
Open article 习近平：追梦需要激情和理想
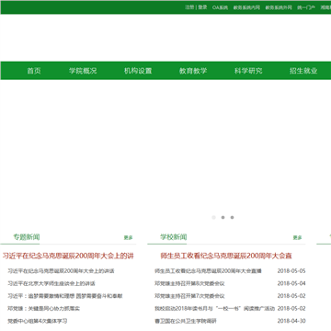click(65, 296)
